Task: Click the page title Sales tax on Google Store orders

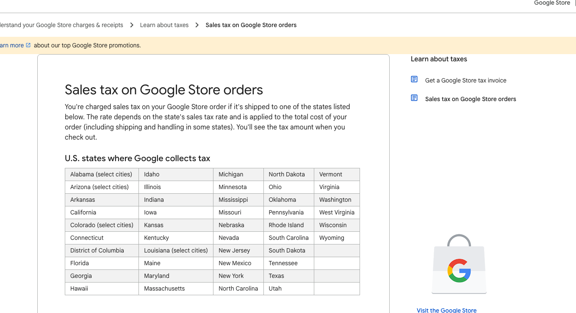Action: click(x=164, y=90)
